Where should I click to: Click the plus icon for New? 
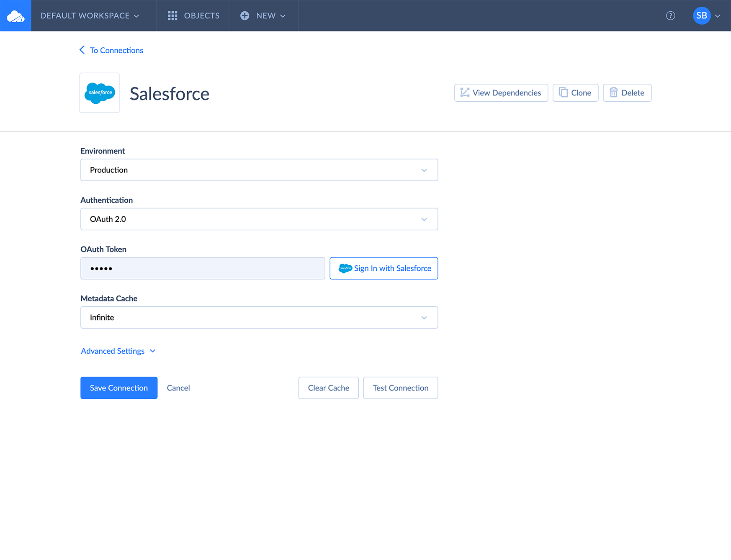245,16
